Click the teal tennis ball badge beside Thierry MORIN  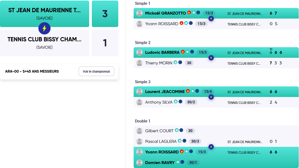(175, 62)
